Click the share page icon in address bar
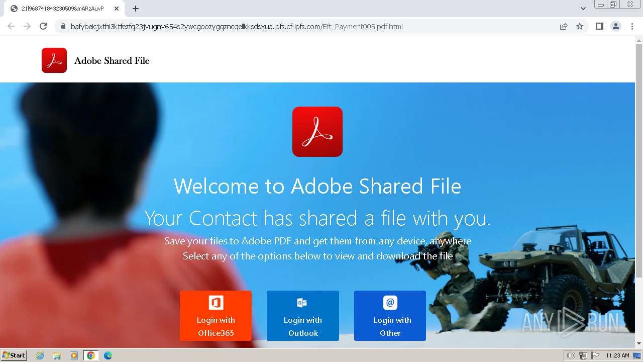643x362 pixels. (x=564, y=27)
